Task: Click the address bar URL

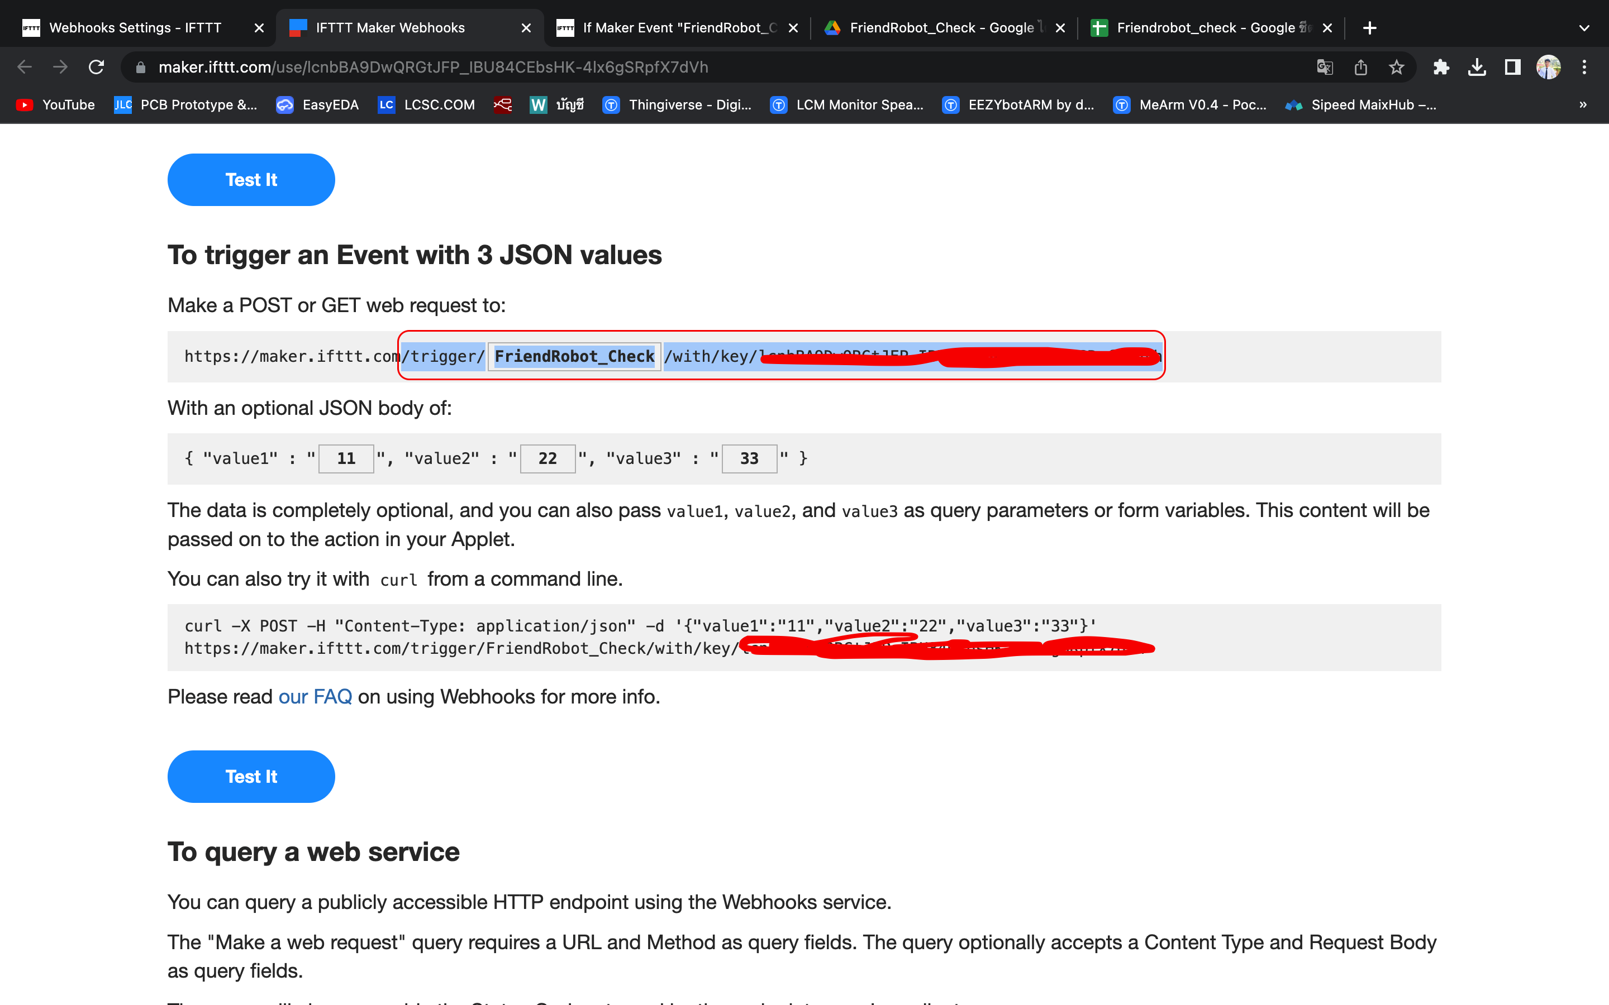Action: tap(433, 67)
